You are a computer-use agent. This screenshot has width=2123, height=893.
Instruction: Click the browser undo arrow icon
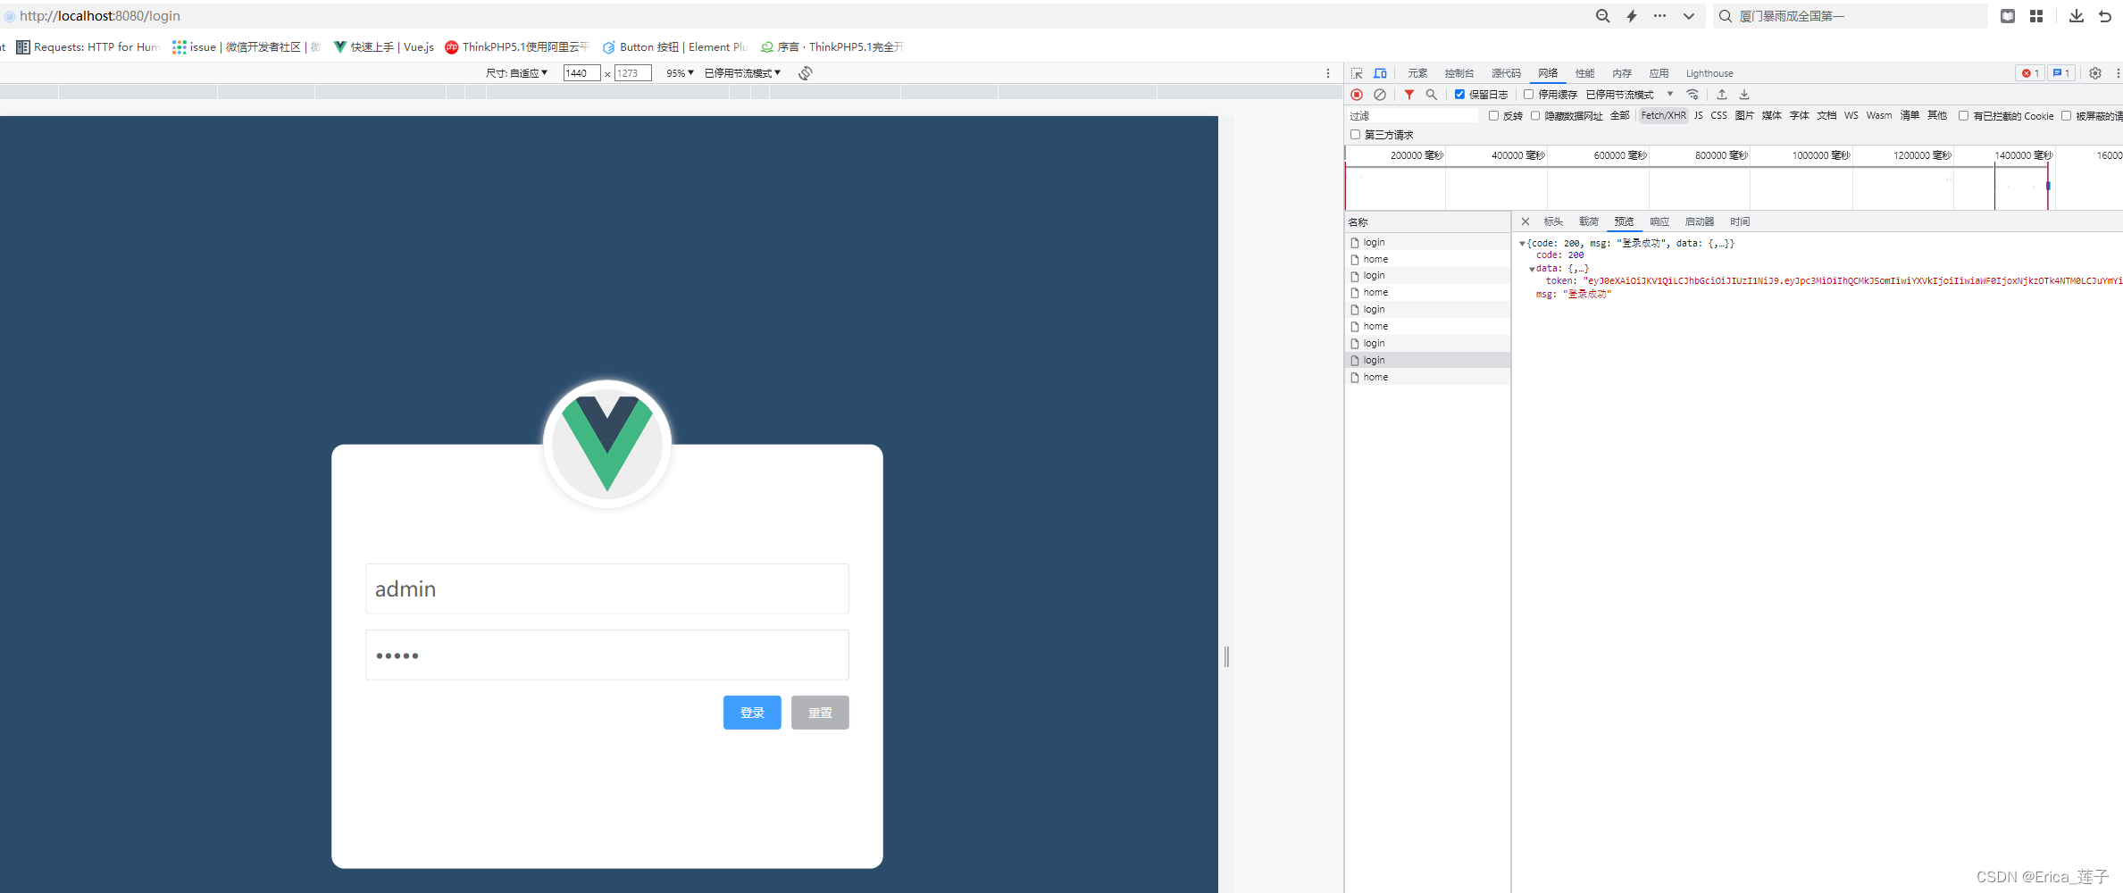pos(2105,16)
